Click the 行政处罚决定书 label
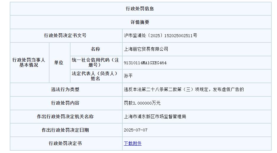277x153 pixels. [65, 144]
